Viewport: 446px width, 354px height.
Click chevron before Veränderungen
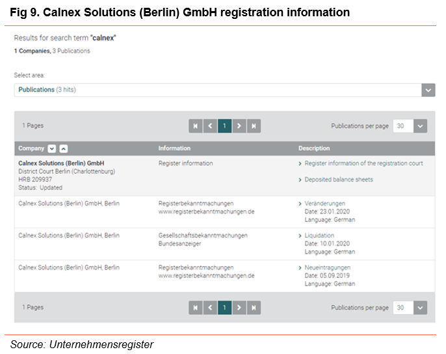[300, 204]
